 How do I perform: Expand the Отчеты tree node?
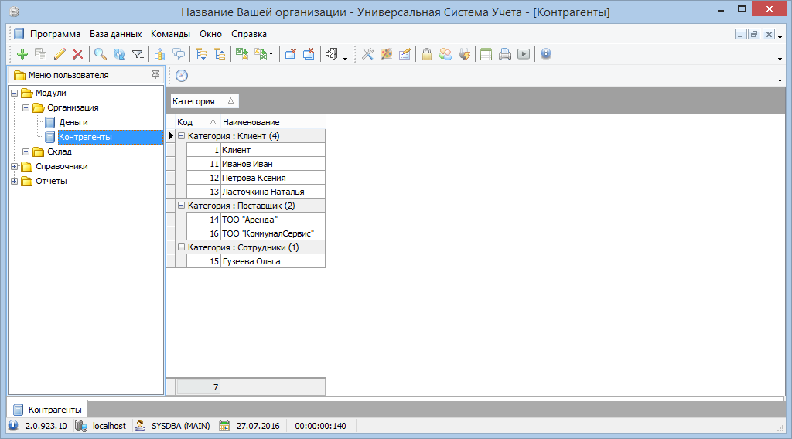14,181
